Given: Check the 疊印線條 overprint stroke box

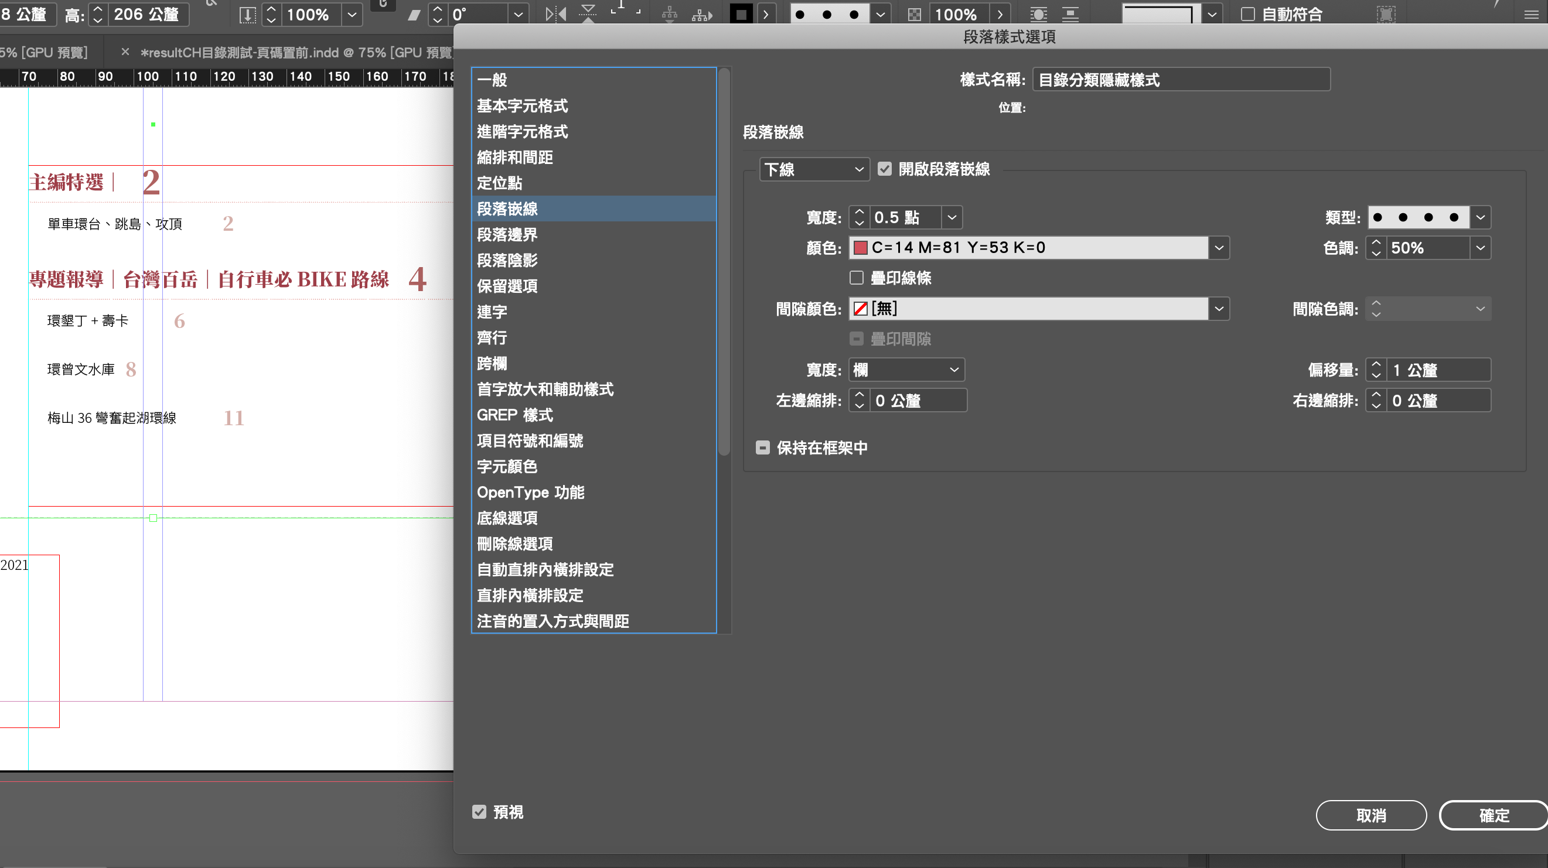Looking at the screenshot, I should [x=857, y=278].
